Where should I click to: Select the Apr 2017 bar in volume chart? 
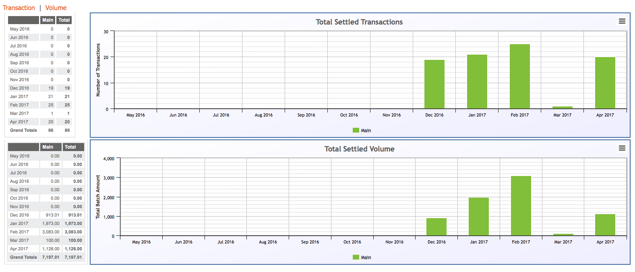point(605,225)
